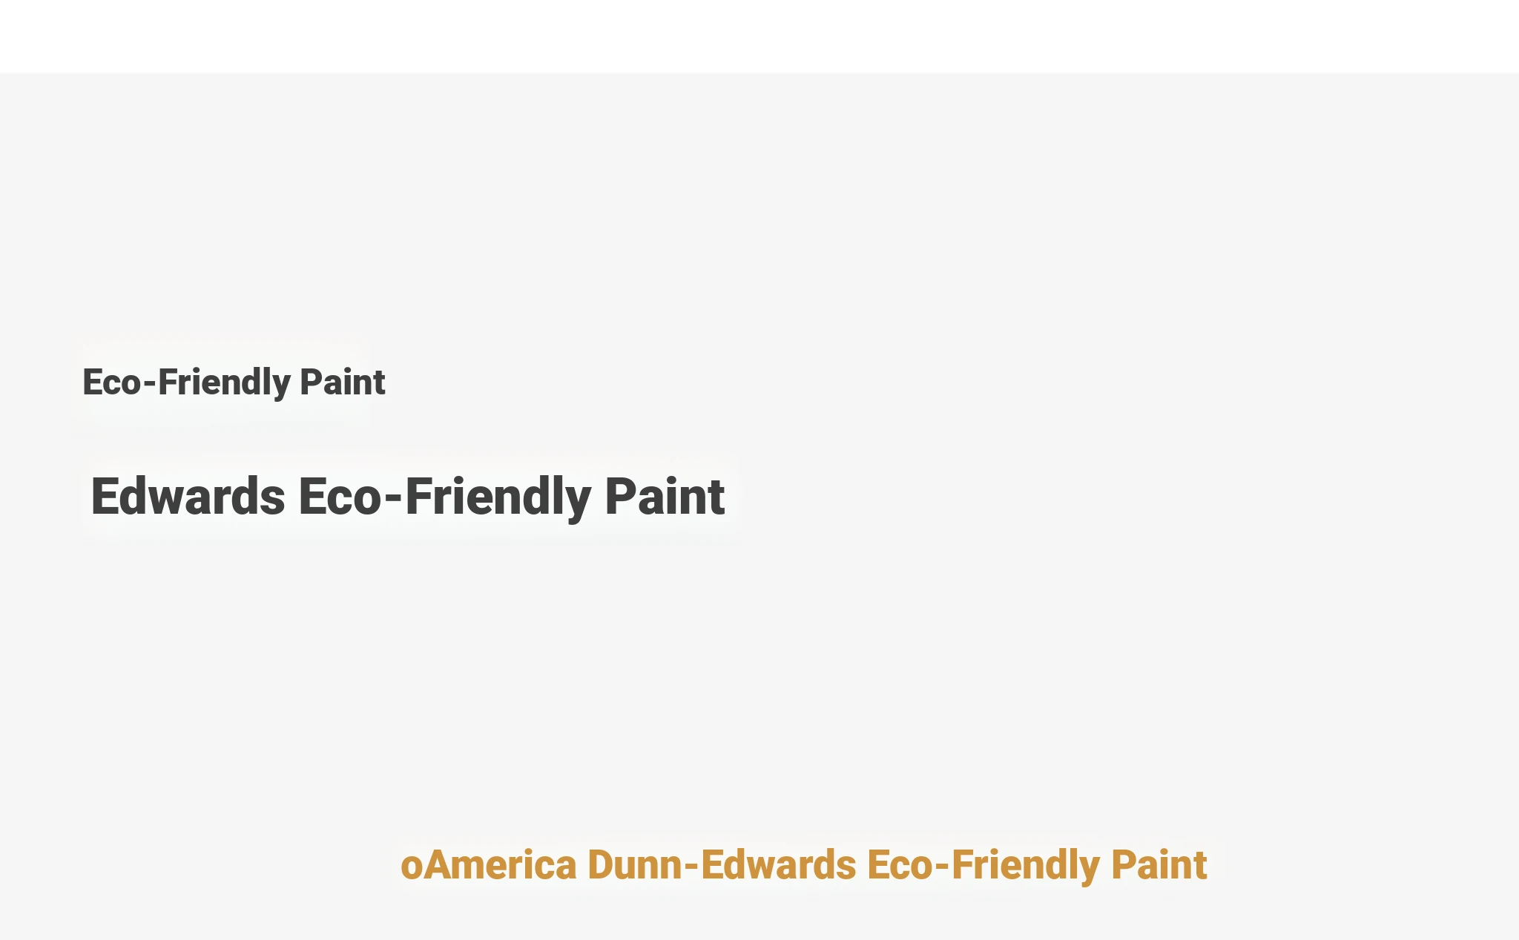Click 'Eco' in the small top heading

[111, 383]
